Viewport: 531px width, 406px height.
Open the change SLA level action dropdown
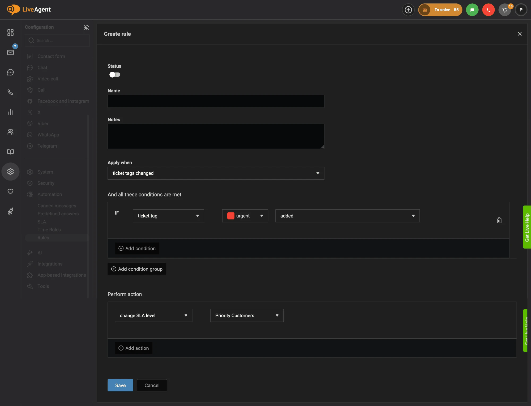coord(153,315)
